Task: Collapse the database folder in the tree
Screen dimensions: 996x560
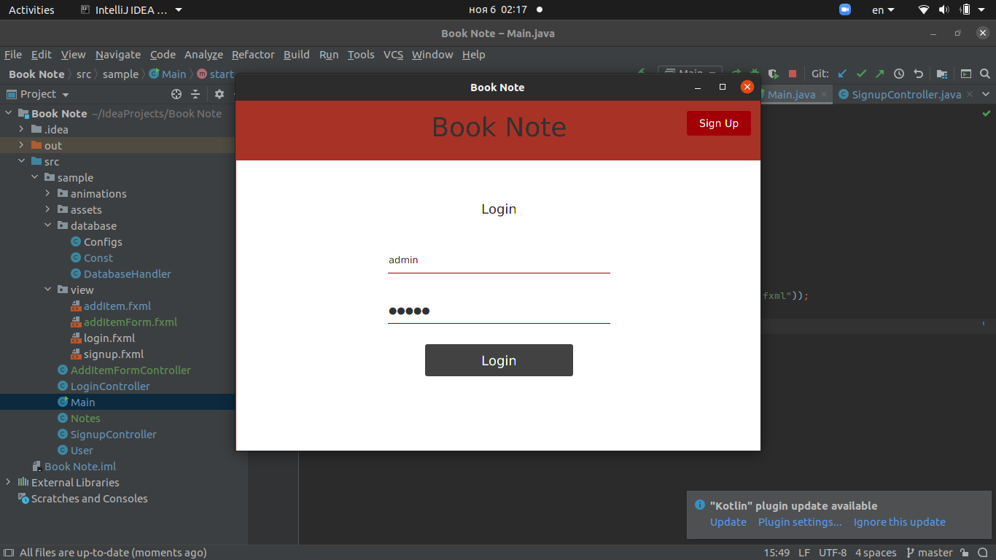Action: coord(48,225)
